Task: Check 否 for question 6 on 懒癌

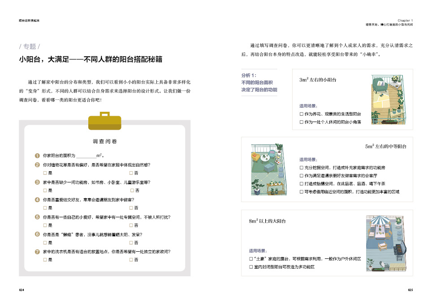Action: 131,243
